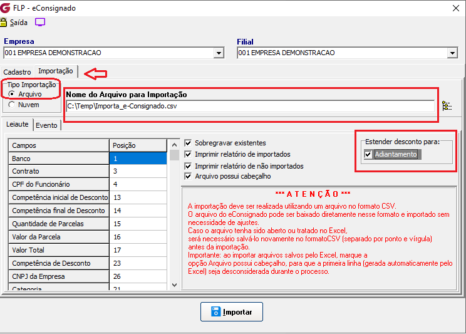This screenshot has width=466, height=334.
Task: Select Competência inicial de Desconto row
Action: pos(58,197)
